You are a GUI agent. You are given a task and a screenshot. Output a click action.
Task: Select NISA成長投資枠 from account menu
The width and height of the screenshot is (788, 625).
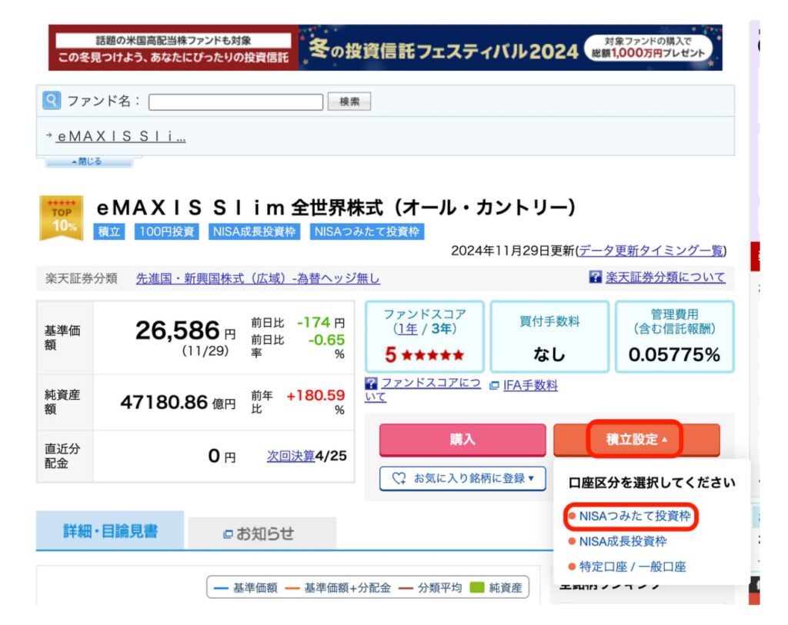[623, 541]
